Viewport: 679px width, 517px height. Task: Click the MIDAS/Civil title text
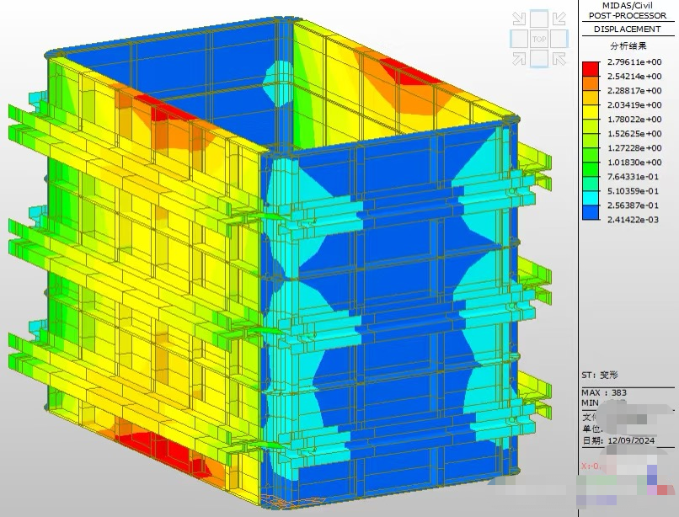[628, 6]
